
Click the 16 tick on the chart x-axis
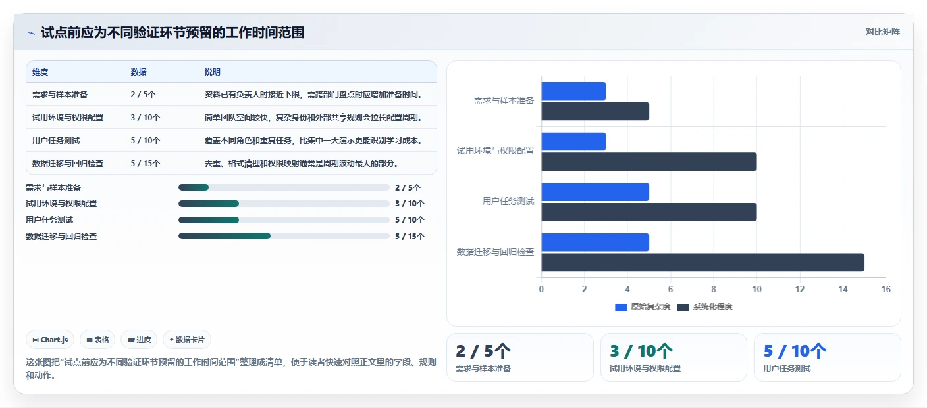(x=886, y=290)
